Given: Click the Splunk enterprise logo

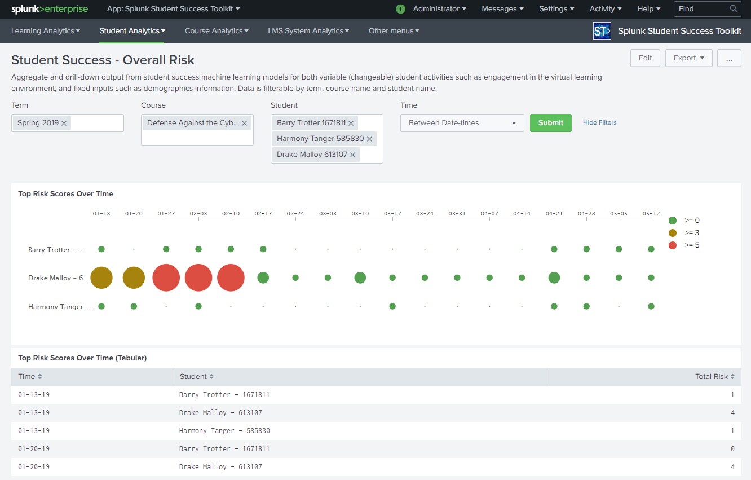Looking at the screenshot, I should (50, 9).
